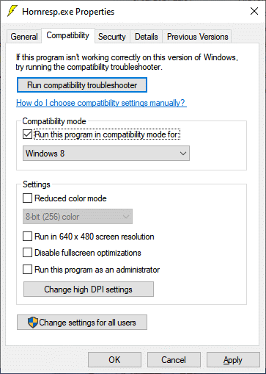Open the Security tab
Viewport: 266px width, 374px height.
tap(112, 37)
